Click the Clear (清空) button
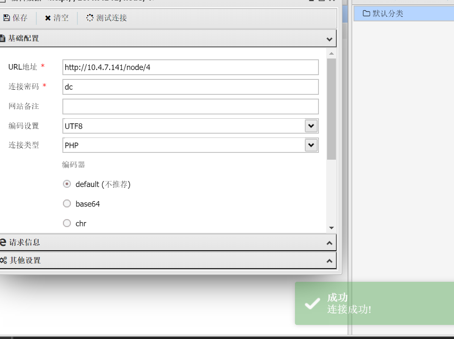454x339 pixels. [57, 18]
